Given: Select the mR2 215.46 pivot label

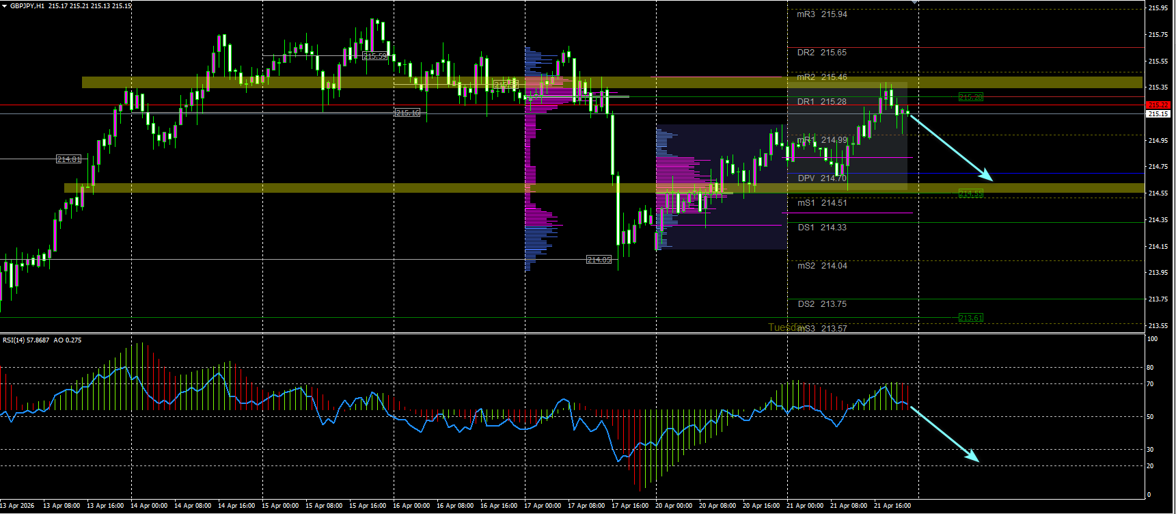Looking at the screenshot, I should tap(822, 77).
